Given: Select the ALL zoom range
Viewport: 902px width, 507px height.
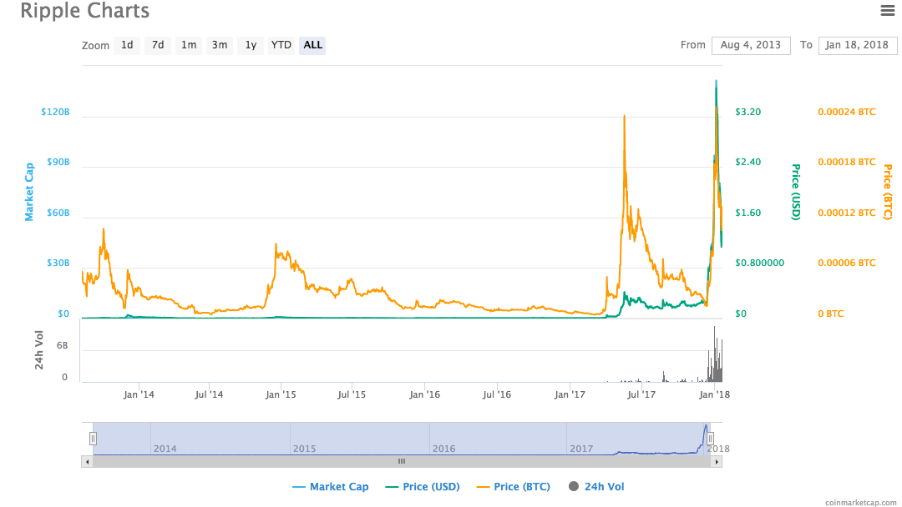Looking at the screenshot, I should pos(312,45).
